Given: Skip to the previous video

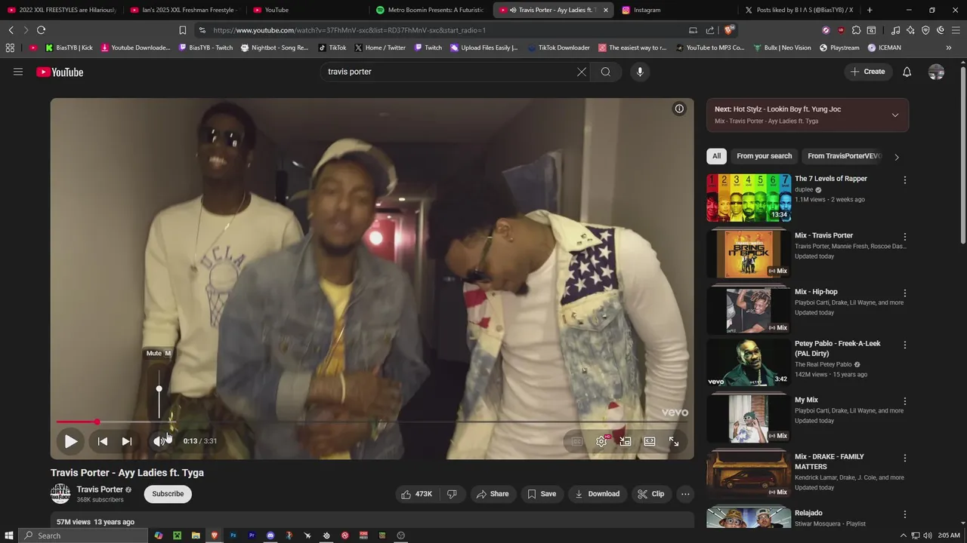Looking at the screenshot, I should (x=103, y=441).
